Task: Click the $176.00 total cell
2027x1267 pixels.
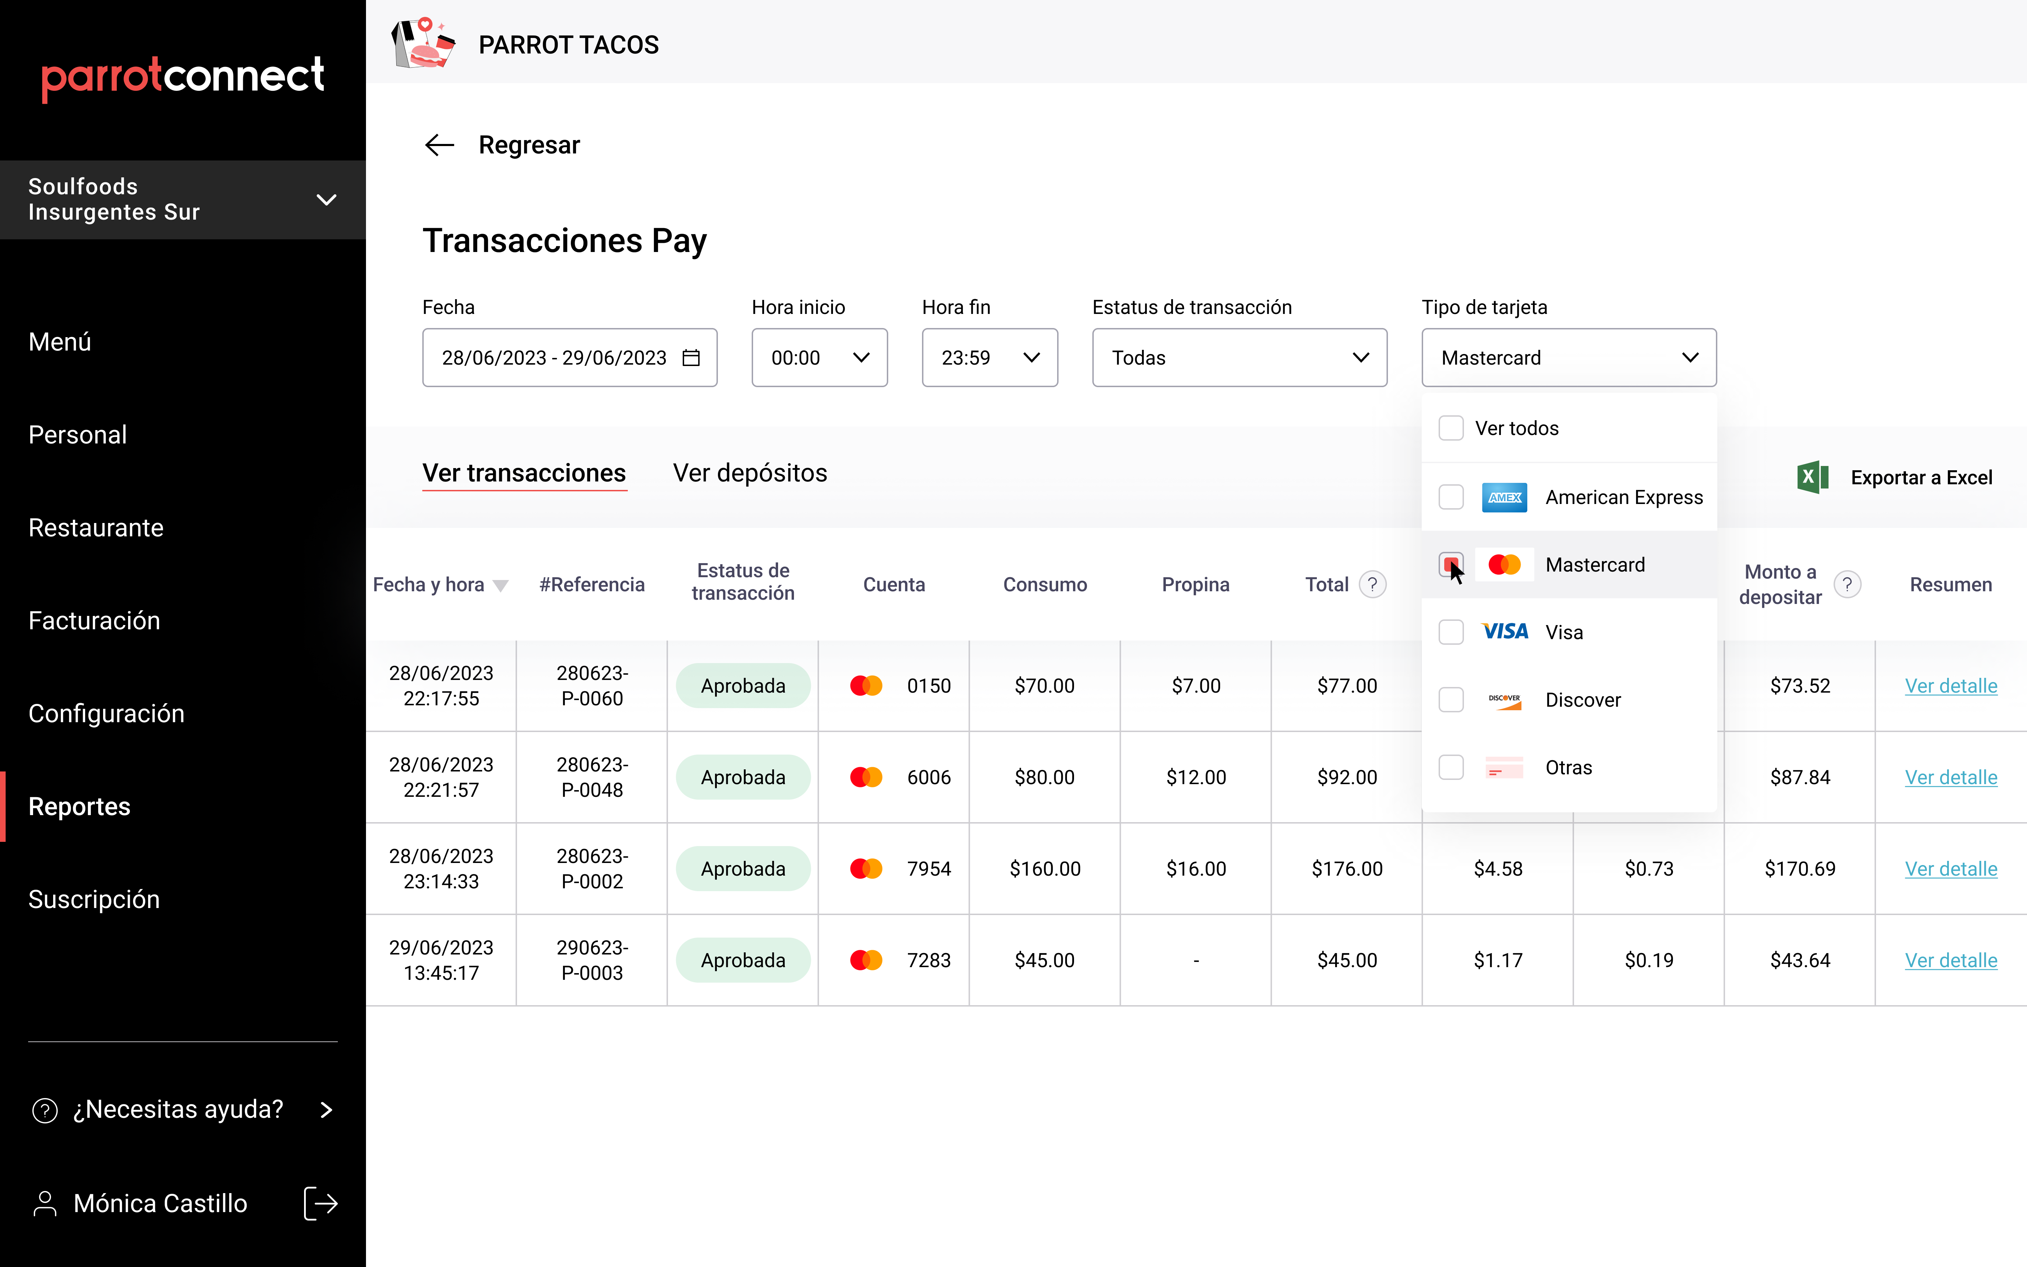Action: click(1347, 868)
